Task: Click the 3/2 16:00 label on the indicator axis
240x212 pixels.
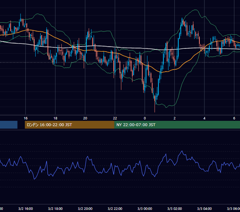Action: click(25, 208)
